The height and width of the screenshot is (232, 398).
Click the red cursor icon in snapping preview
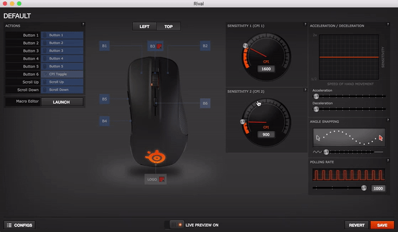(x=381, y=138)
